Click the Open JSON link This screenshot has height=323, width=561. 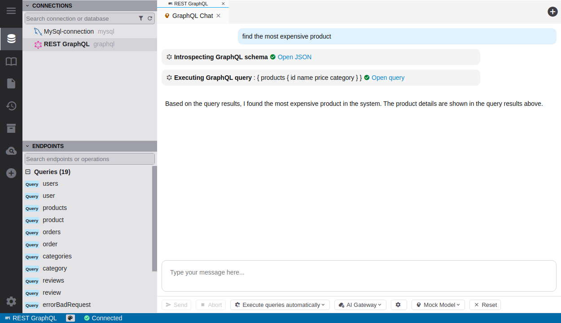coord(294,57)
